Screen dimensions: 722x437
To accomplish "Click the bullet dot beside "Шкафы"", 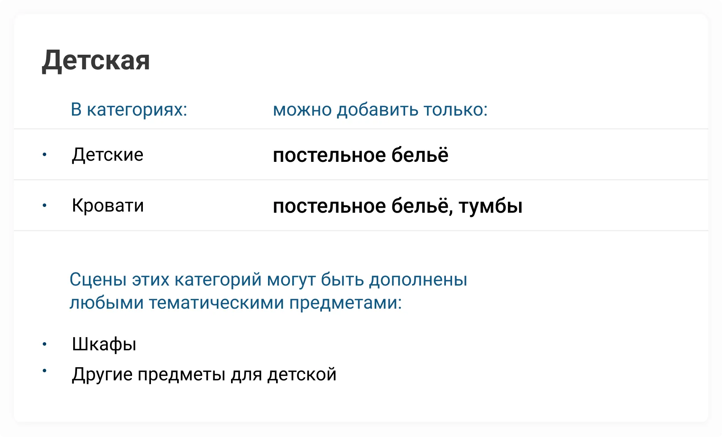I will [x=45, y=344].
